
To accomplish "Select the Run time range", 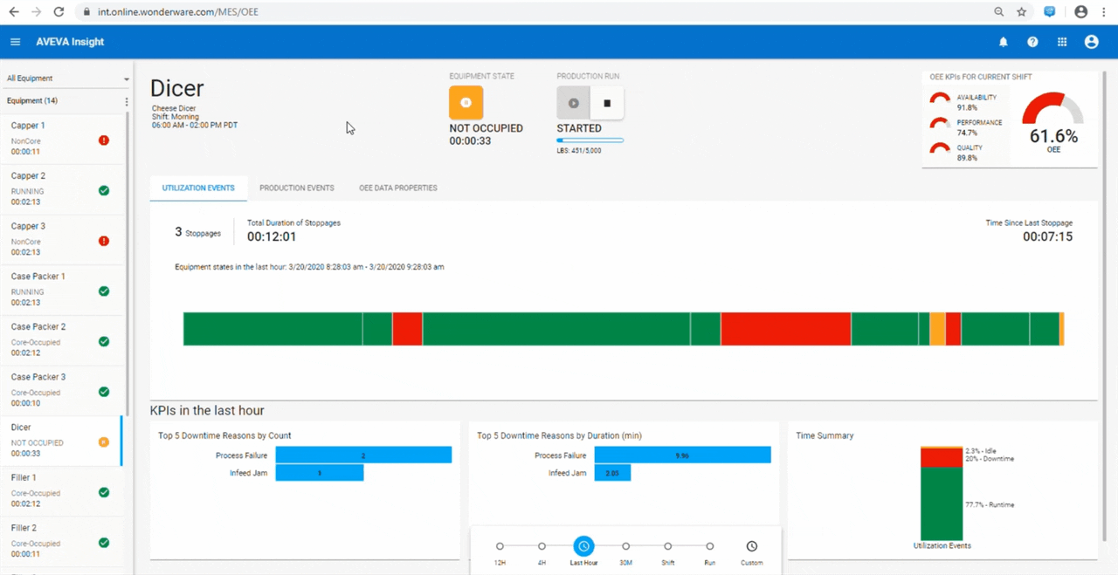I will coord(709,546).
